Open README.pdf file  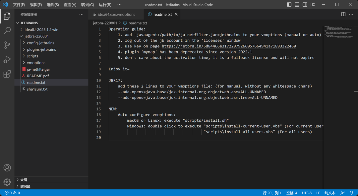pos(51,76)
